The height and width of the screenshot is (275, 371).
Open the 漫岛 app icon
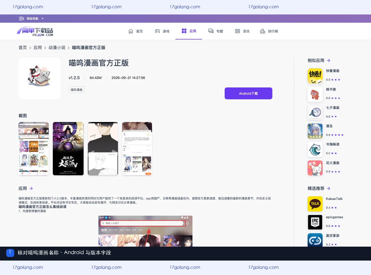[x=315, y=131]
